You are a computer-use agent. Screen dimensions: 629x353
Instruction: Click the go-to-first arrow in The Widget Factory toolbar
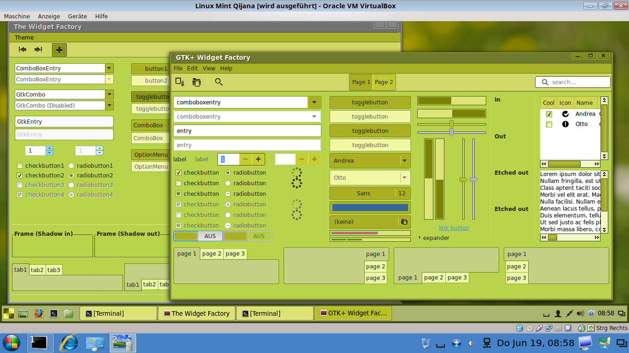[22, 50]
